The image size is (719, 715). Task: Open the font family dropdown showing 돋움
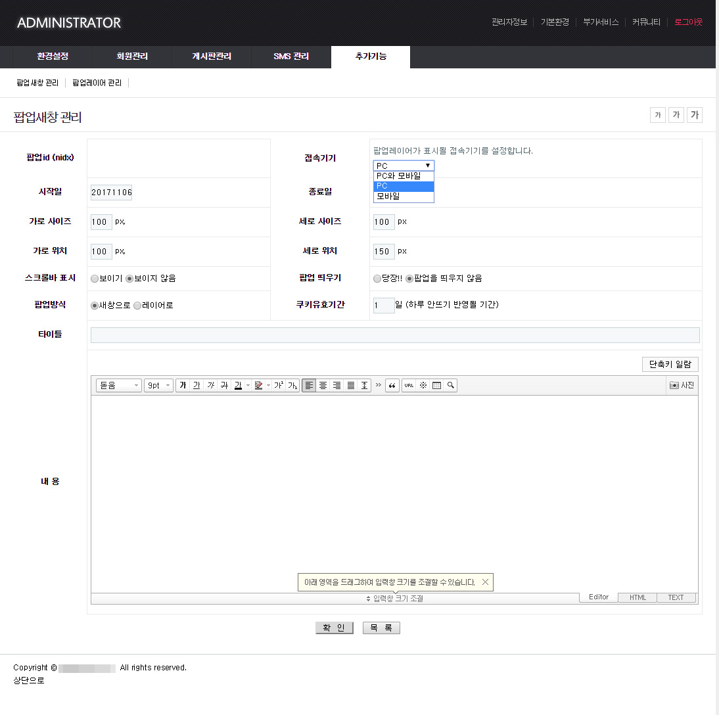click(x=118, y=385)
